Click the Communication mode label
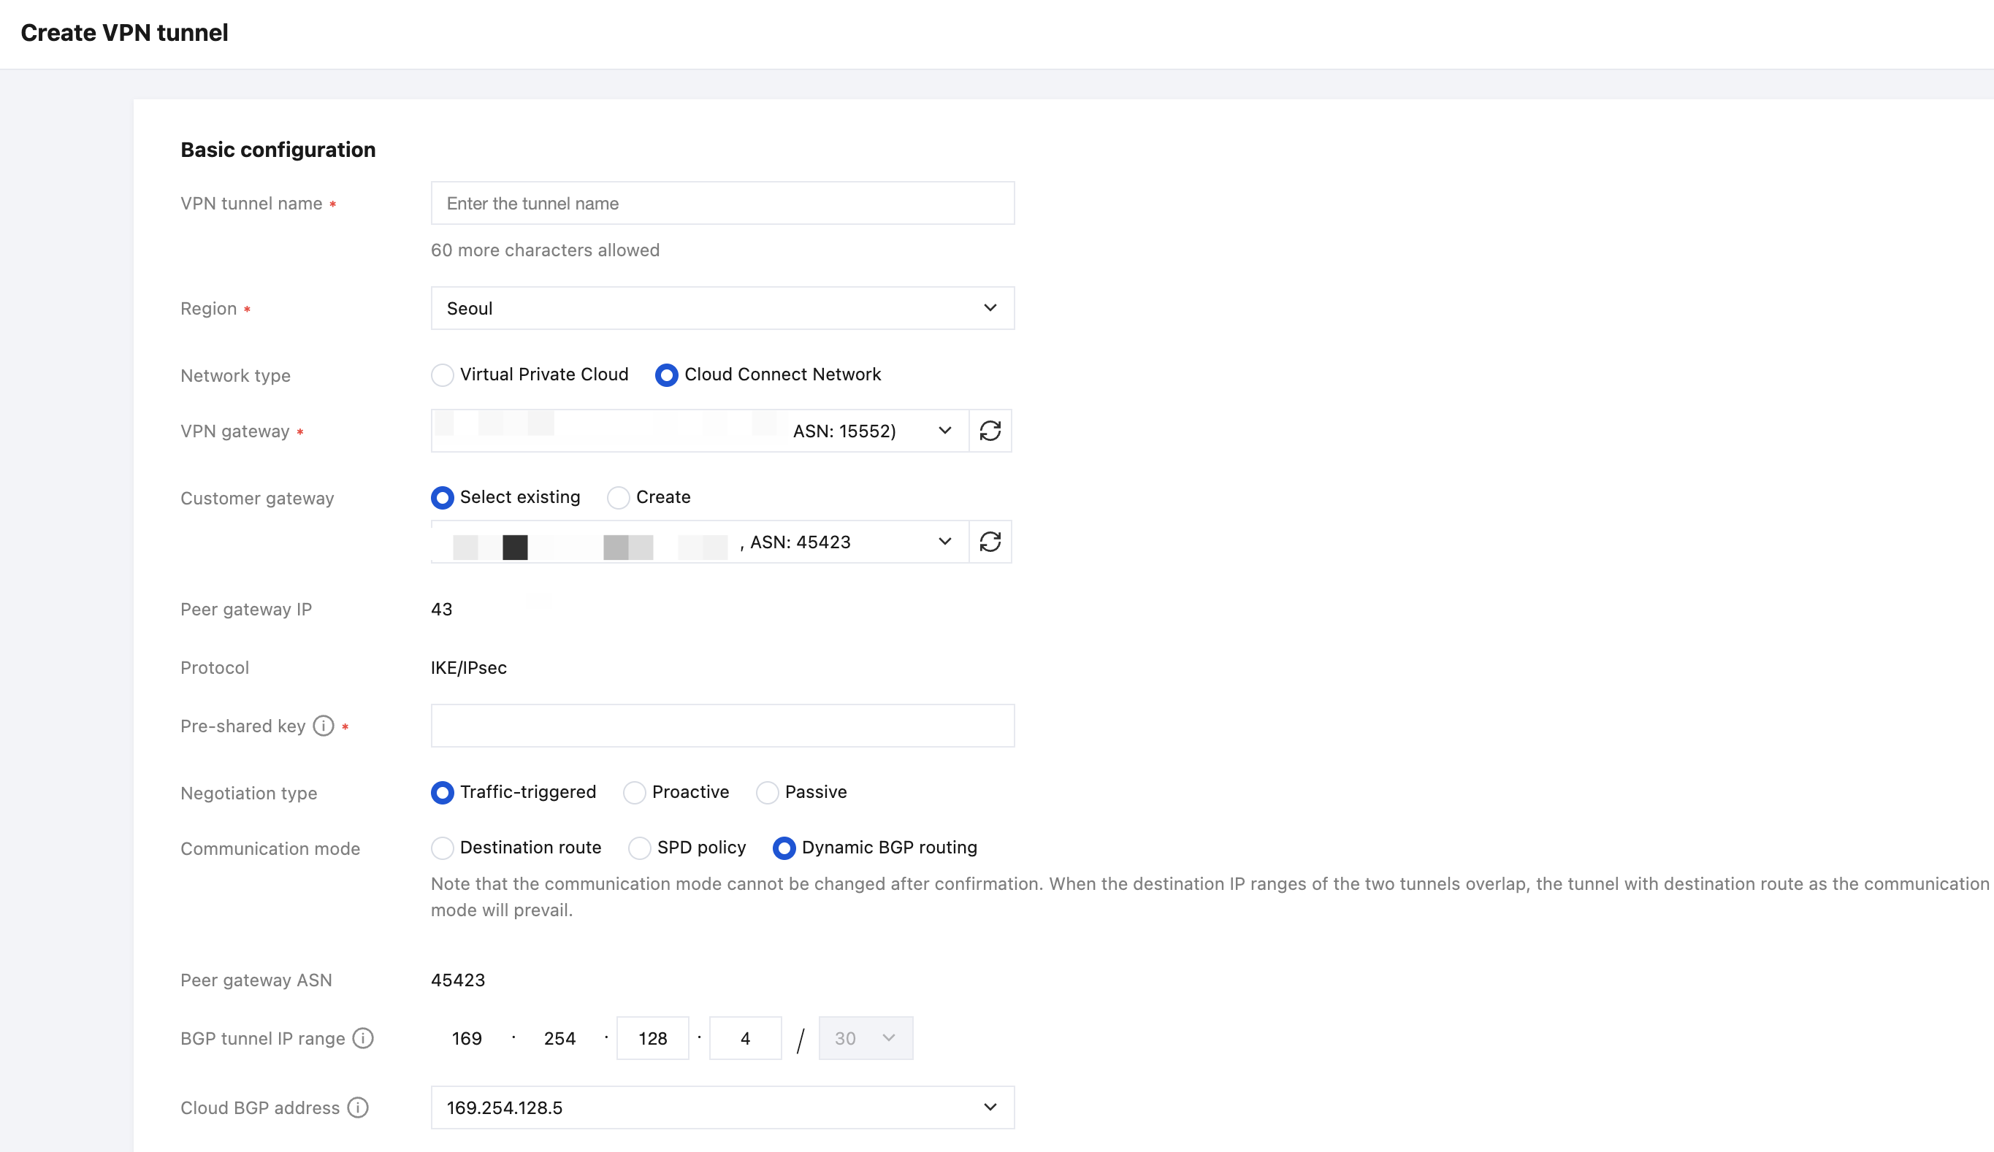Image resolution: width=1994 pixels, height=1152 pixels. click(270, 849)
